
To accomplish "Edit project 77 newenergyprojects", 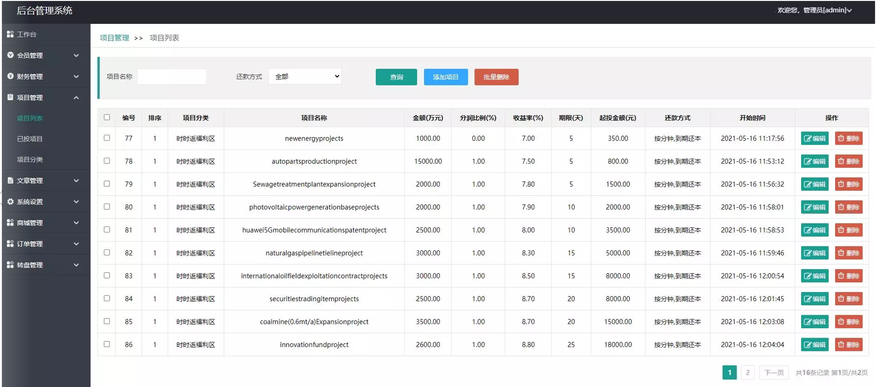I will [x=814, y=139].
